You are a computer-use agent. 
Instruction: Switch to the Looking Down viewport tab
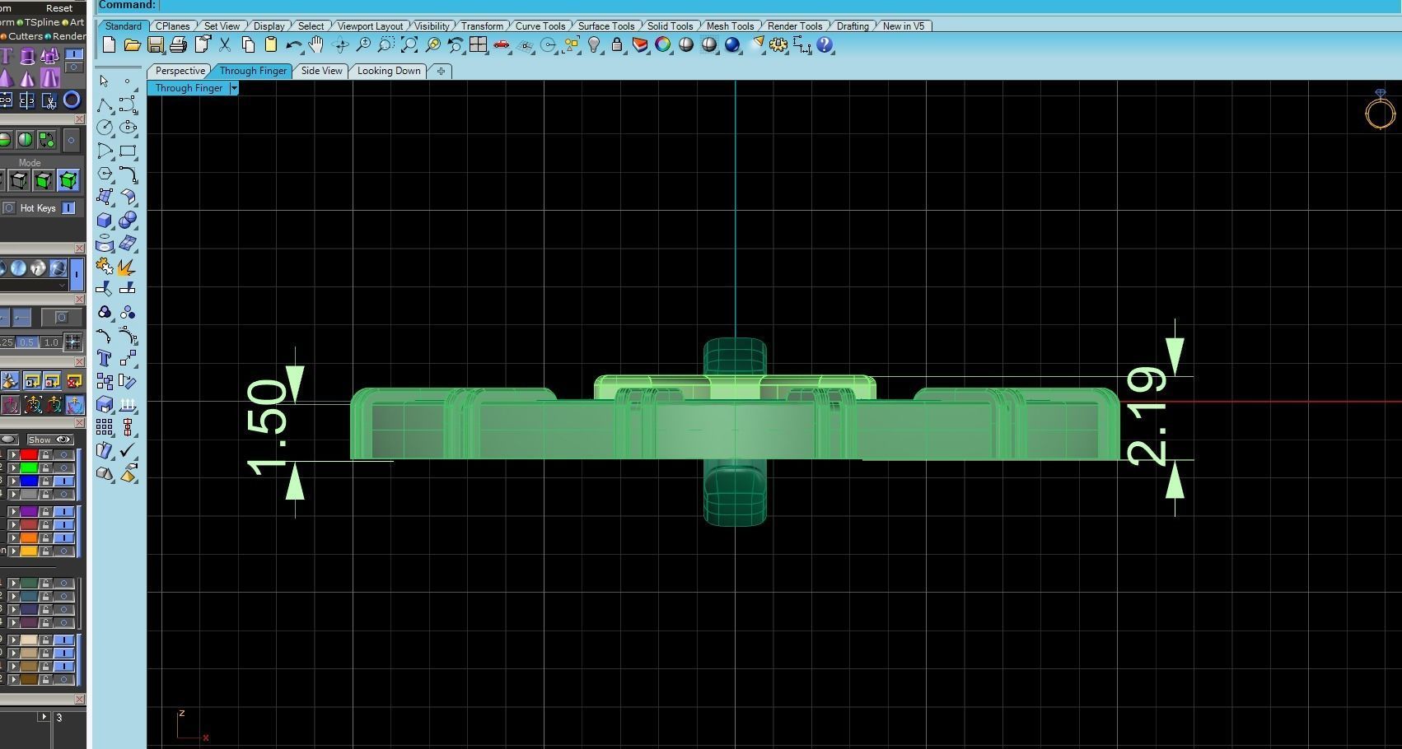click(x=389, y=71)
